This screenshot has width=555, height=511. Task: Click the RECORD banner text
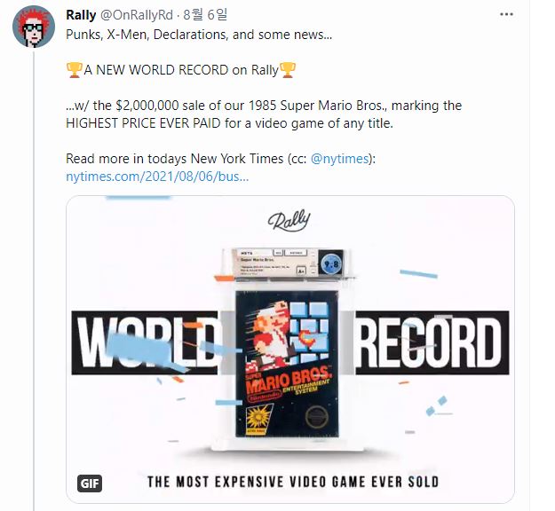tap(432, 342)
